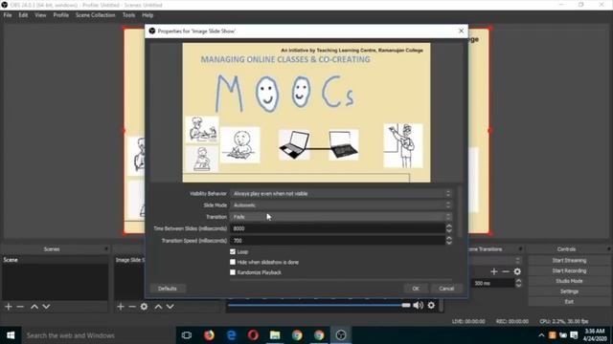Move the scene up in the Scenes panel

click(34, 307)
